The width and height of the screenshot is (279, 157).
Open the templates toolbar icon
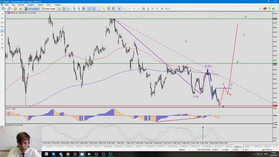pyautogui.click(x=109, y=9)
